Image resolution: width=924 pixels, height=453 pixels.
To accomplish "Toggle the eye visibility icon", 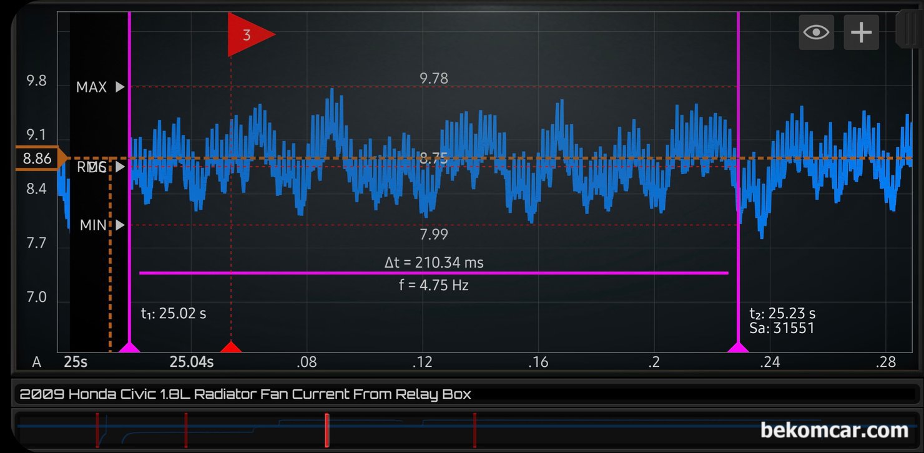I will (817, 32).
